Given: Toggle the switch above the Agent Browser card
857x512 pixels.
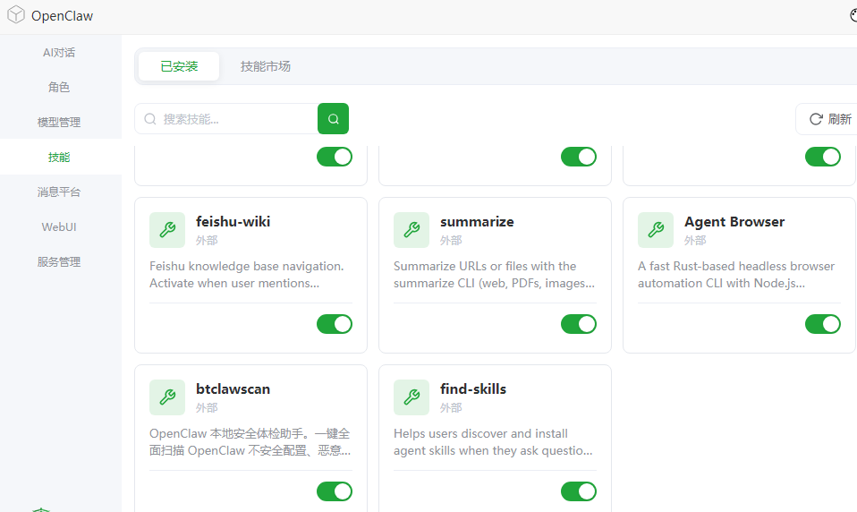Looking at the screenshot, I should [823, 157].
